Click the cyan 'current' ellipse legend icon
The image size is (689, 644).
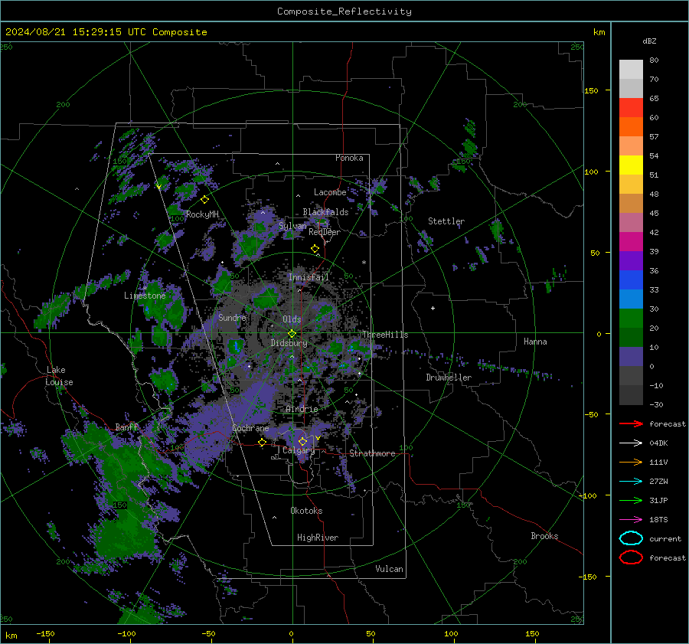point(631,538)
